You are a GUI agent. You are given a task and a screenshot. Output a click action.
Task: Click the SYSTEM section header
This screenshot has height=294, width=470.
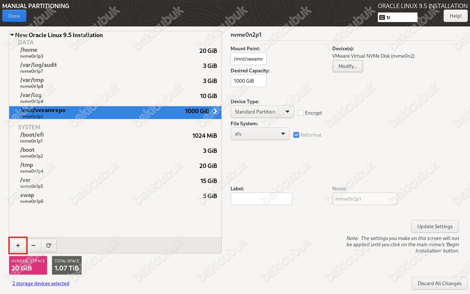[29, 127]
